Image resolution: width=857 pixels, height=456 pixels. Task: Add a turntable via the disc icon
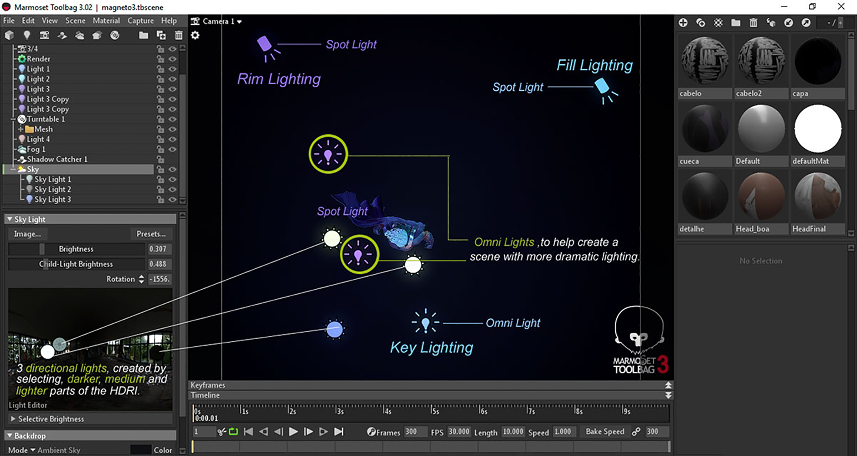click(115, 35)
